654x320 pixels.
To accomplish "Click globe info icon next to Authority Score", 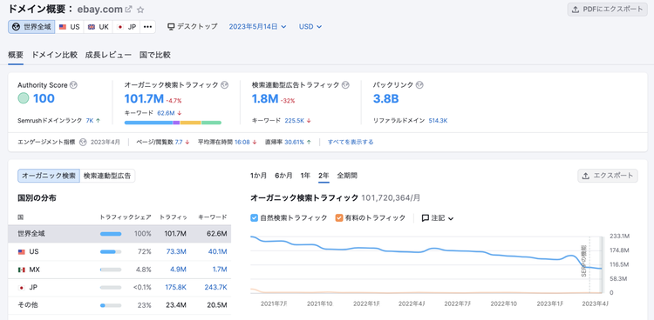I will pyautogui.click(x=74, y=85).
